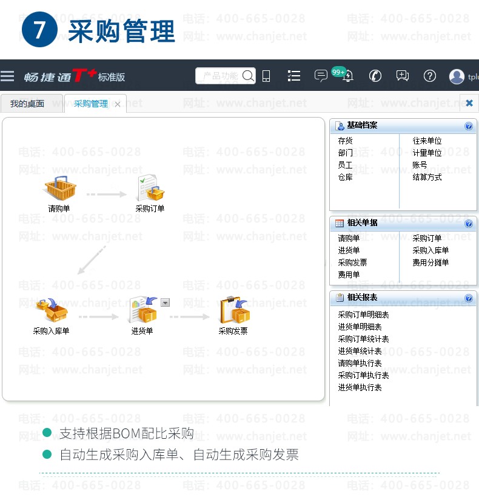Open the 采购订单统计表 report
Viewport: 479px width, 497px height.
pos(363,339)
